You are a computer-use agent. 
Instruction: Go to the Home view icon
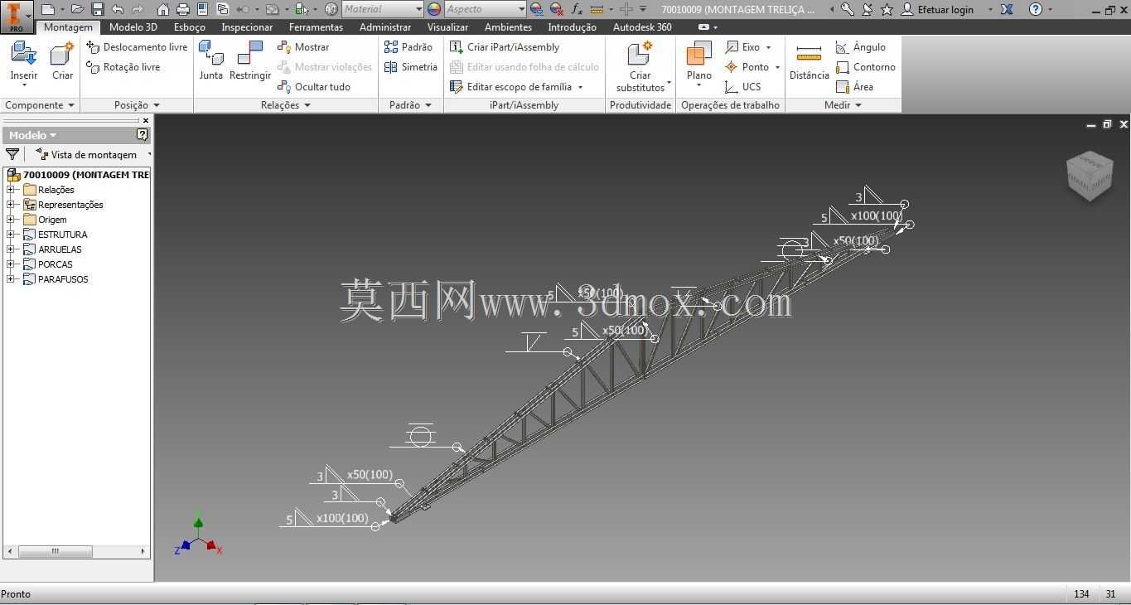[163, 9]
